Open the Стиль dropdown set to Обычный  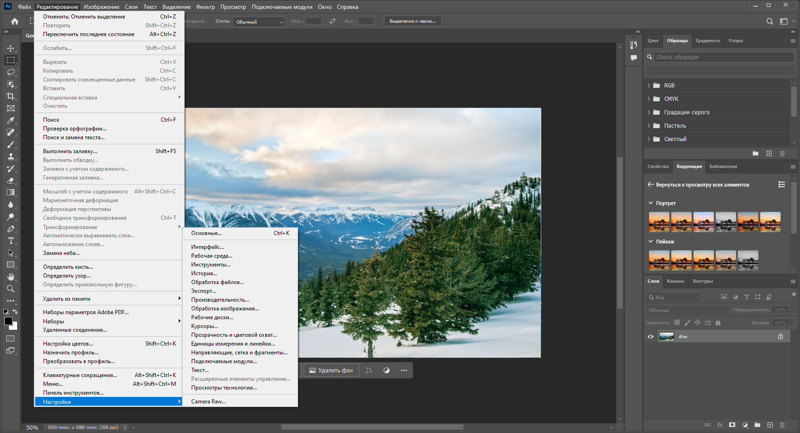click(259, 22)
